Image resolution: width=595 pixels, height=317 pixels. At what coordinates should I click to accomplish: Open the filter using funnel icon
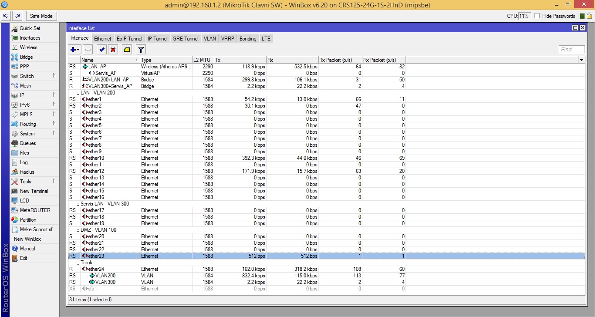coord(140,49)
